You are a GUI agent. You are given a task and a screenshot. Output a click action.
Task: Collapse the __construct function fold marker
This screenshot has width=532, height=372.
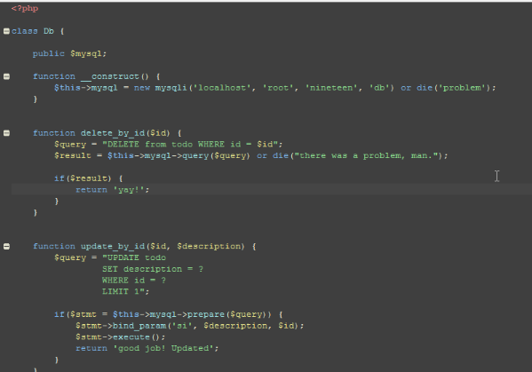(x=6, y=76)
